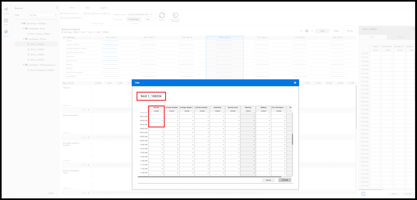The image size is (417, 200).
Task: Switch to the Tools ribbon tab
Action: (x=88, y=8)
